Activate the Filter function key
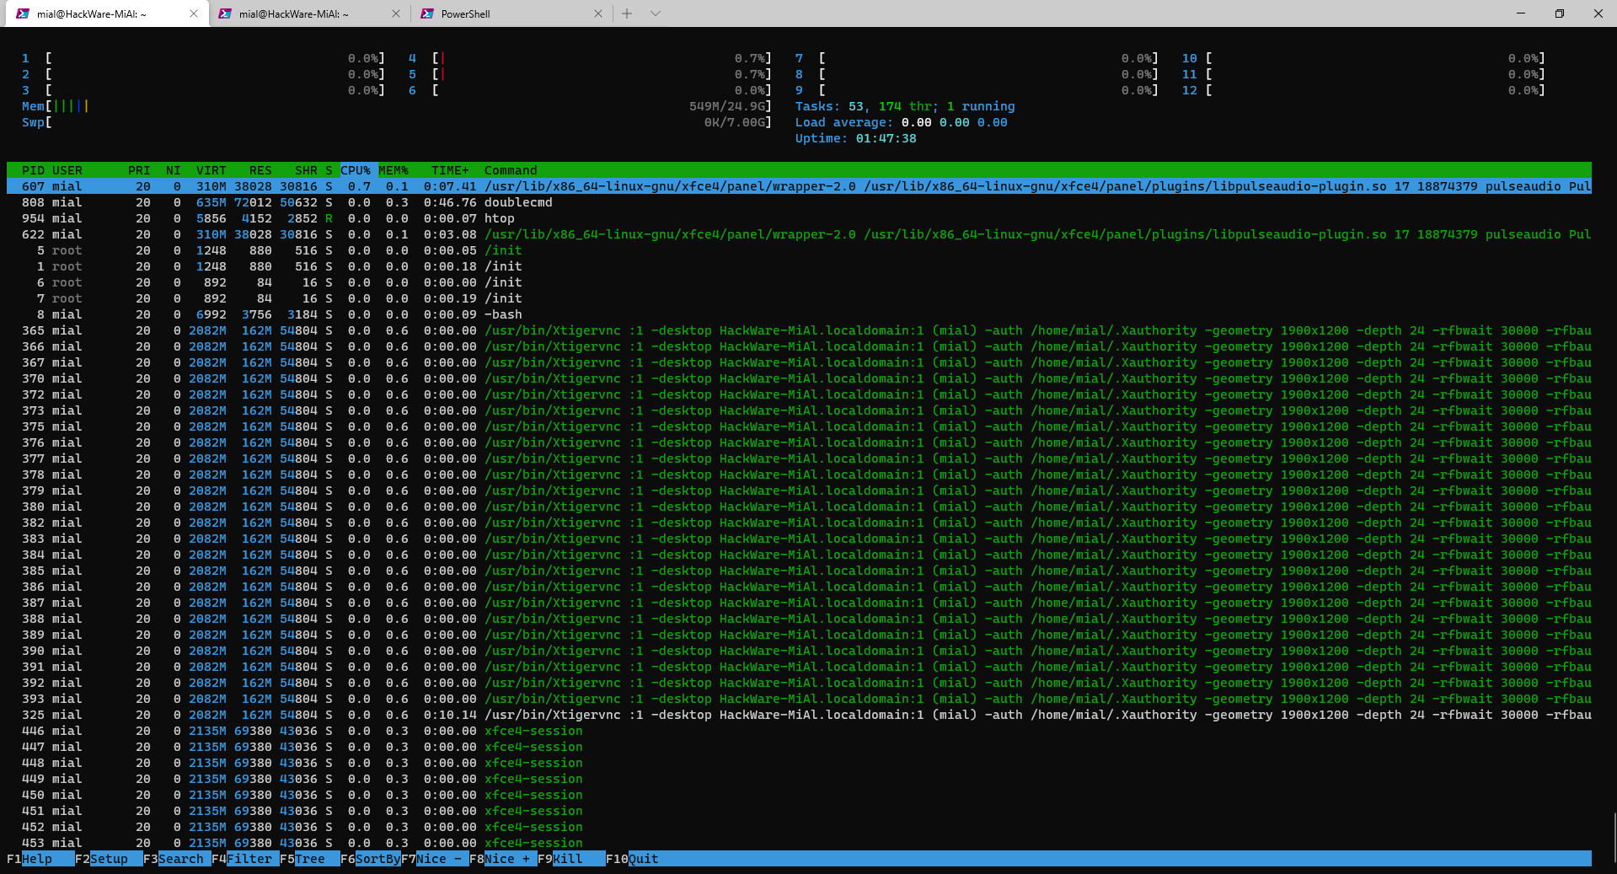Image resolution: width=1617 pixels, height=874 pixels. (249, 859)
